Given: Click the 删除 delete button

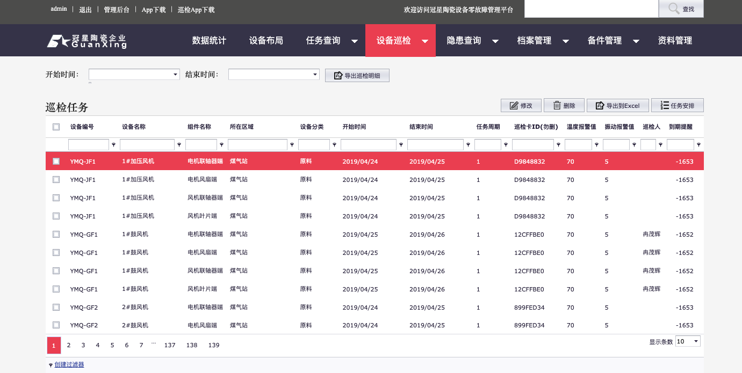Looking at the screenshot, I should tap(564, 106).
